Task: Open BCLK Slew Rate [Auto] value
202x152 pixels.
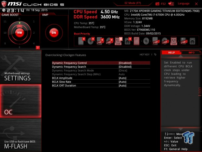Action: point(123,82)
